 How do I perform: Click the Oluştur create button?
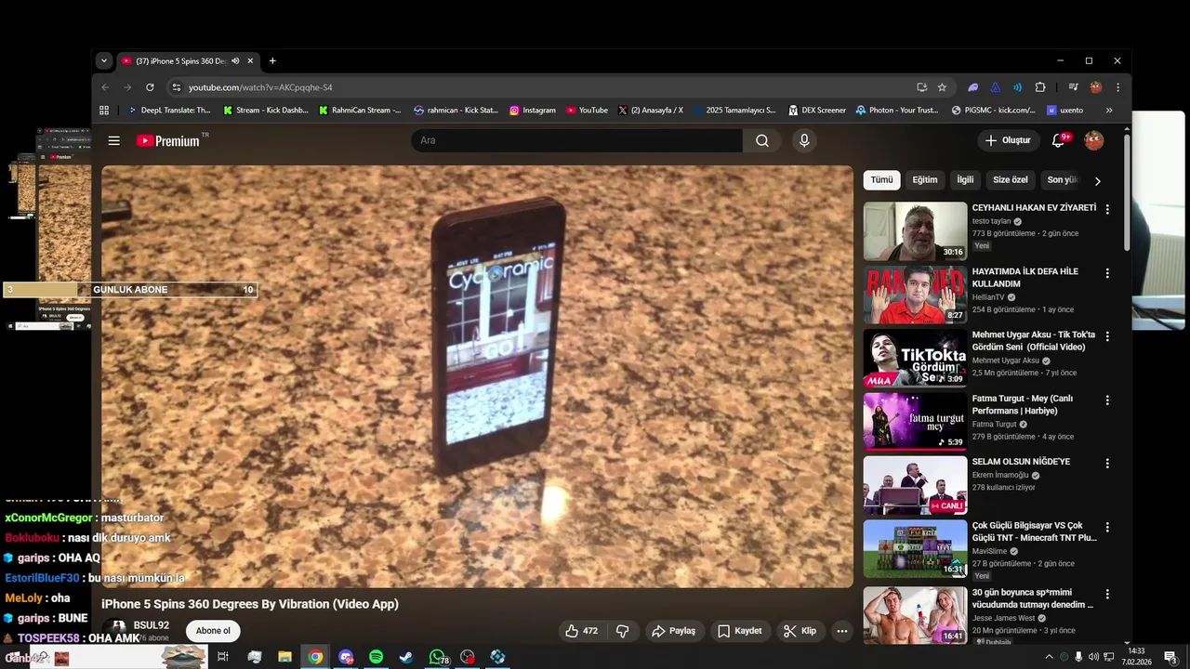click(1008, 140)
